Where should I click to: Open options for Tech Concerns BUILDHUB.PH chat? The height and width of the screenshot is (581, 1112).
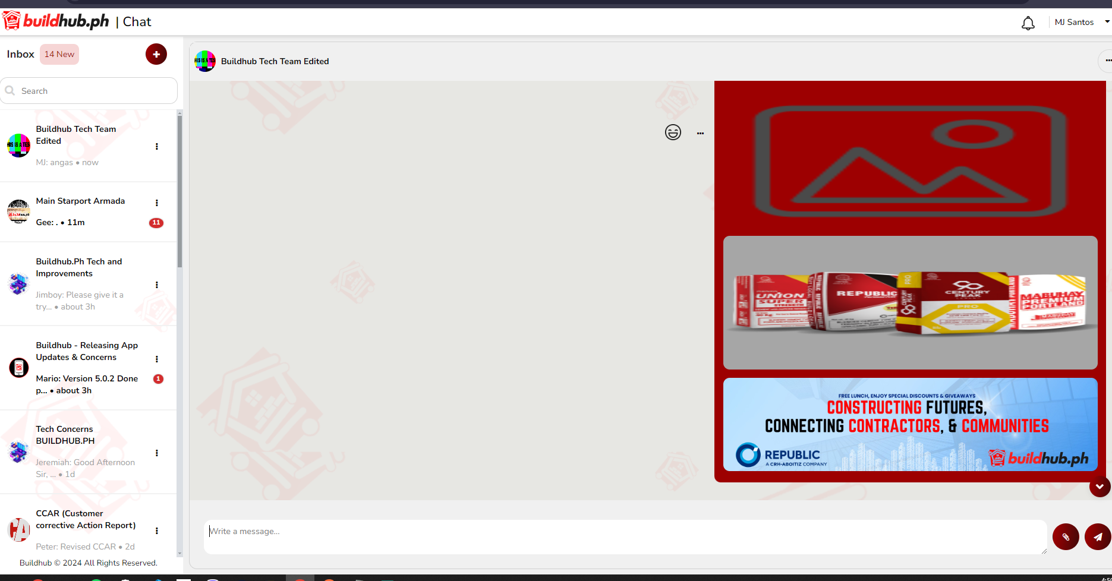point(157,453)
